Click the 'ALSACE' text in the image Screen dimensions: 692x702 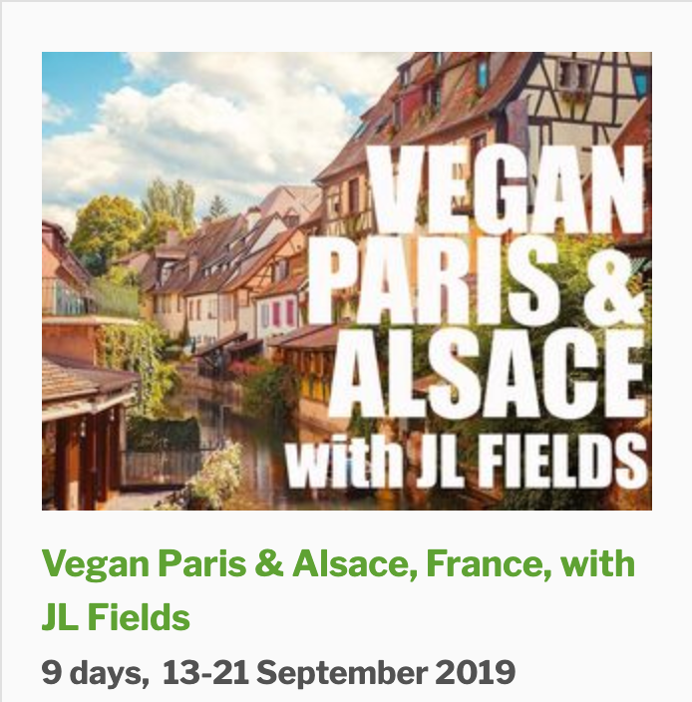click(487, 372)
